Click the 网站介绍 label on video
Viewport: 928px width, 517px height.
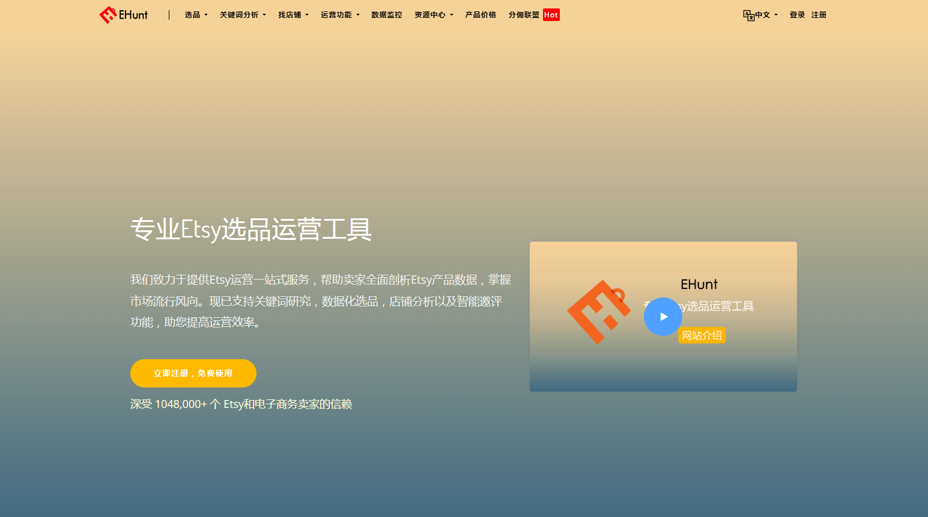coord(702,335)
